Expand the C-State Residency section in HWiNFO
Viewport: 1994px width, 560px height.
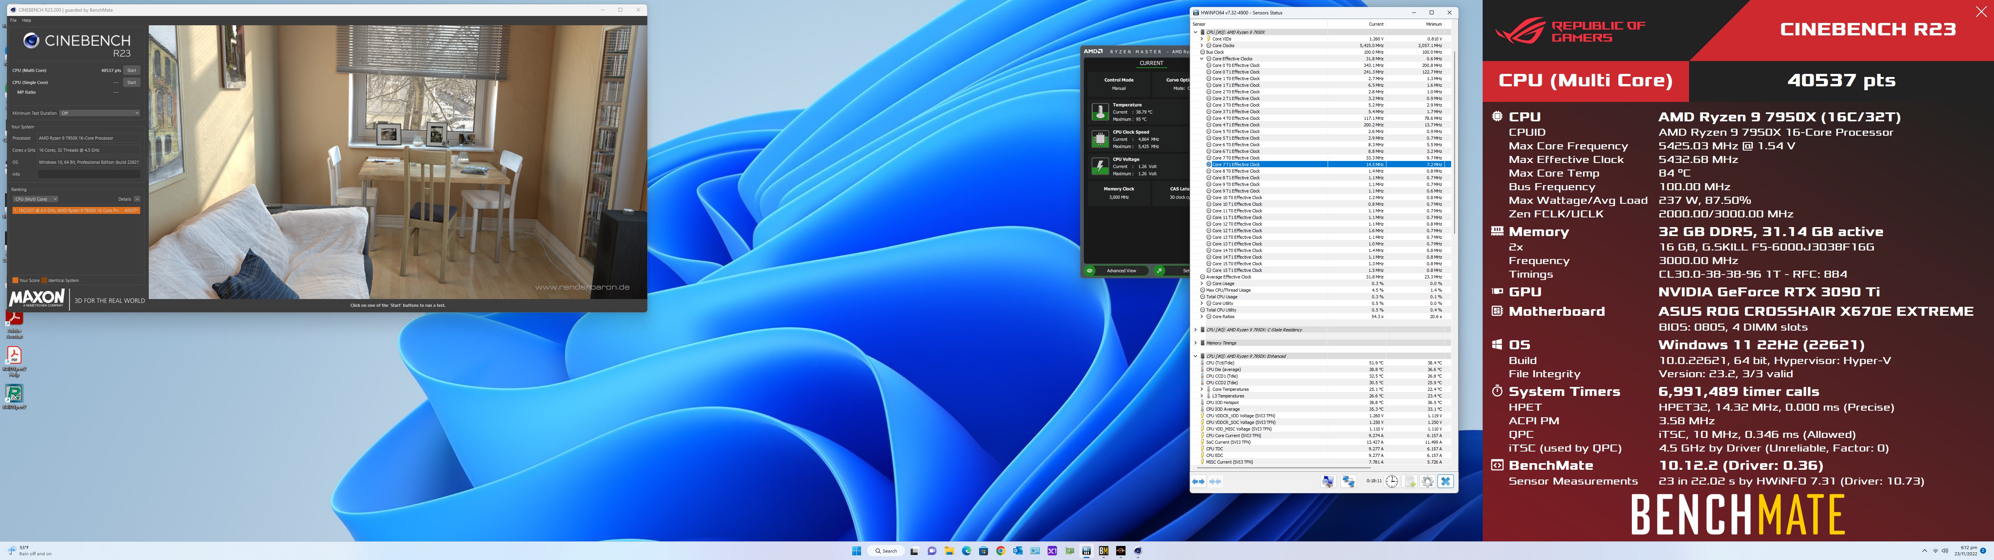click(x=1195, y=329)
